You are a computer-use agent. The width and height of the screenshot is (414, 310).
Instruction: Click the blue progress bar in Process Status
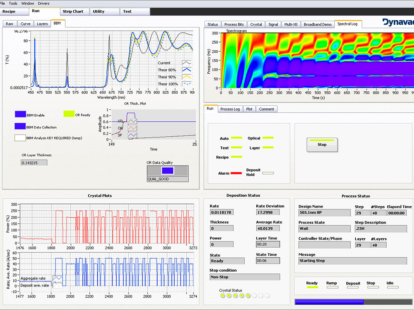point(329,302)
